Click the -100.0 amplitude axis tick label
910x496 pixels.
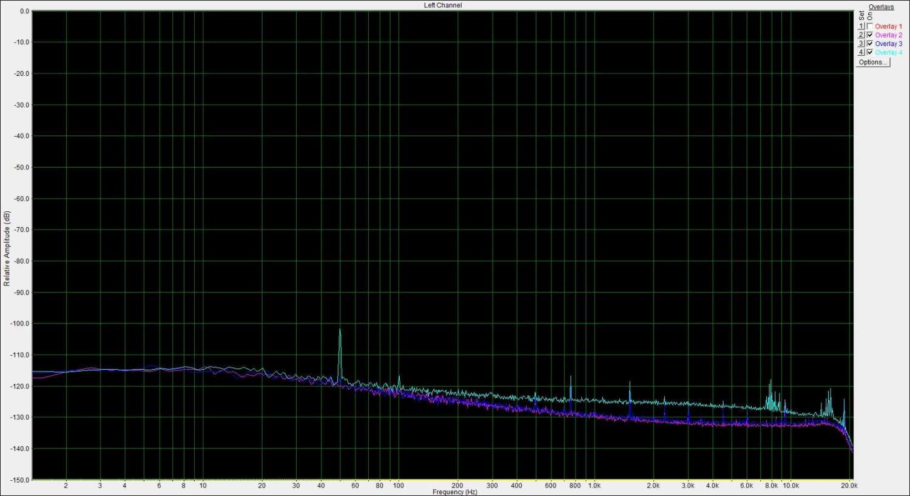click(19, 324)
